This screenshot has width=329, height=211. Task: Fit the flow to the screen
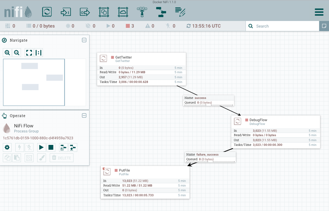coord(29,53)
